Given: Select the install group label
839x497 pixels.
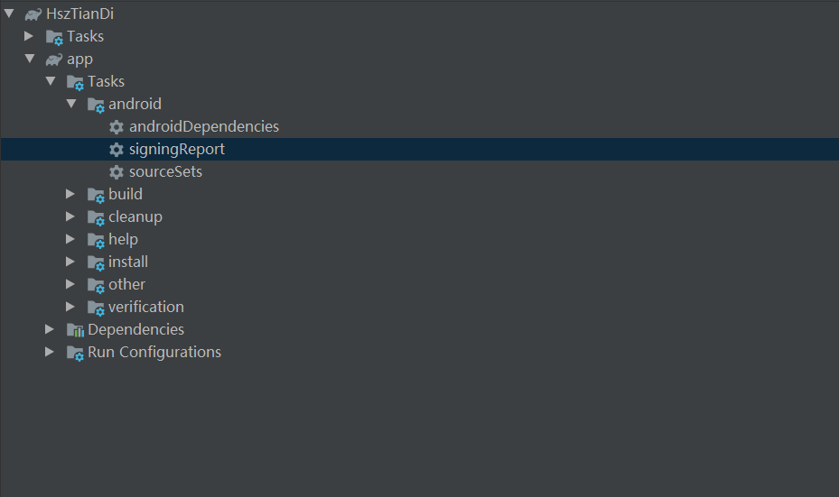Looking at the screenshot, I should pos(128,262).
